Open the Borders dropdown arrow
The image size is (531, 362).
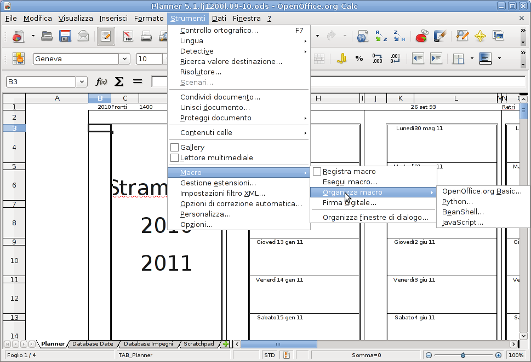point(472,59)
